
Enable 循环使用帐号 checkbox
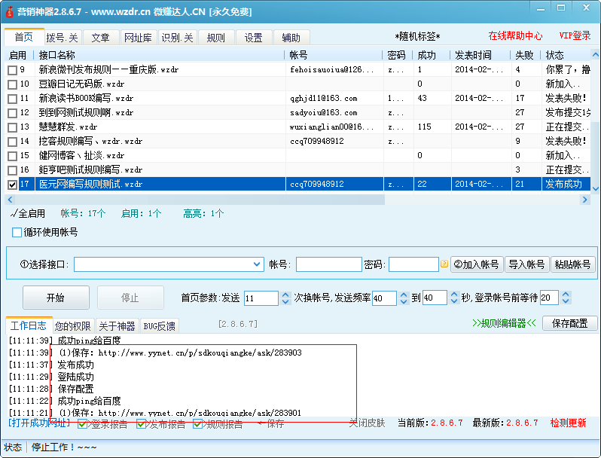coord(17,232)
